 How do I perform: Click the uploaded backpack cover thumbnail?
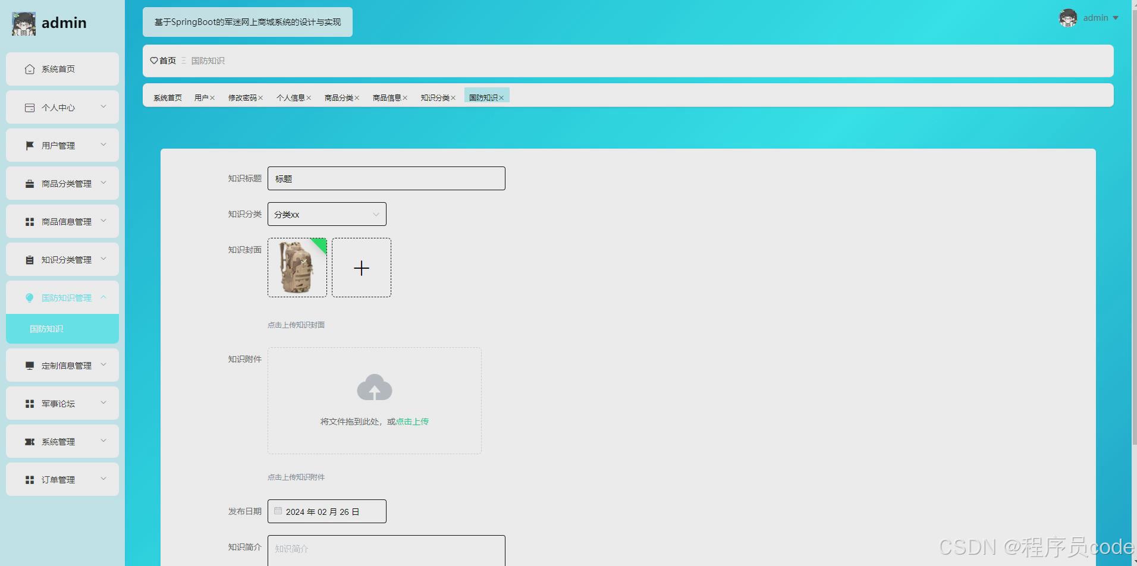tap(297, 268)
